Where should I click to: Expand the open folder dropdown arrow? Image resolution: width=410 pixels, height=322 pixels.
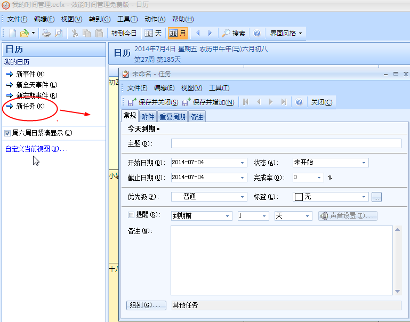(x=33, y=33)
